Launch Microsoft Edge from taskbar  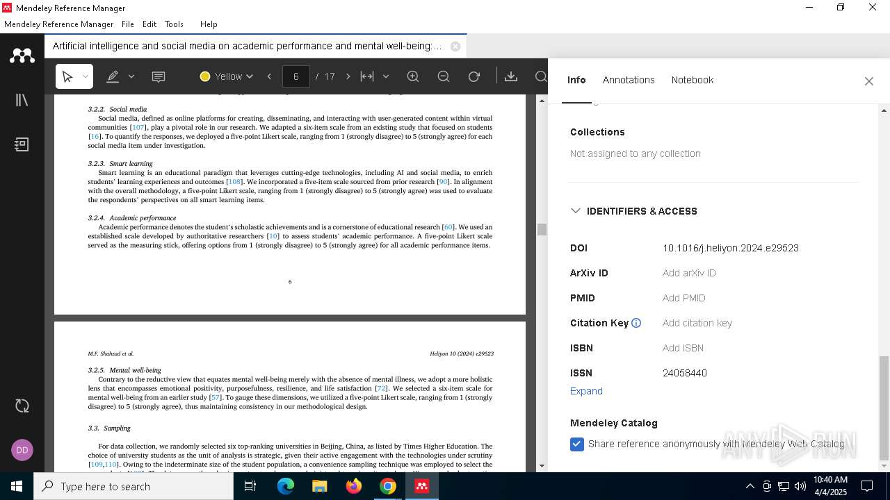[286, 486]
